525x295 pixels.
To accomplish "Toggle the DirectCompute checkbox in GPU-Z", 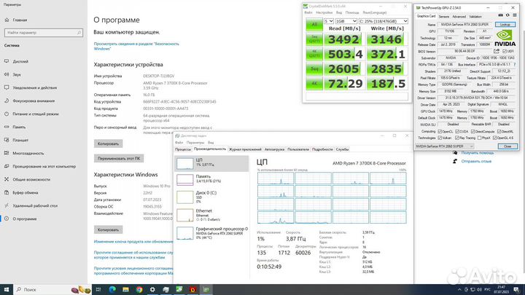I will [472, 131].
